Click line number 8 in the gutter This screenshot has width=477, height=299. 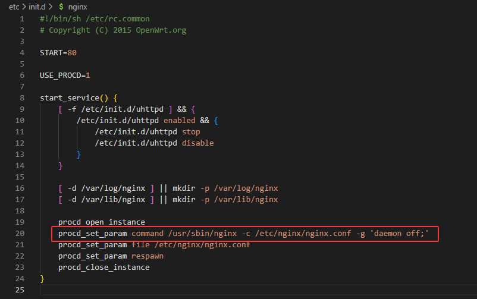22,98
